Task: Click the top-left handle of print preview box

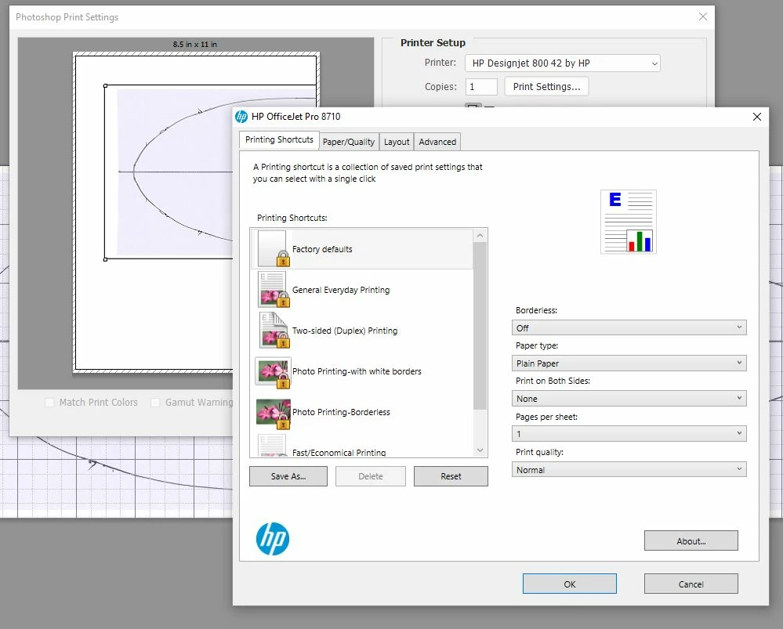Action: 105,86
